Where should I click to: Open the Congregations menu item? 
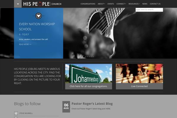(88, 4)
